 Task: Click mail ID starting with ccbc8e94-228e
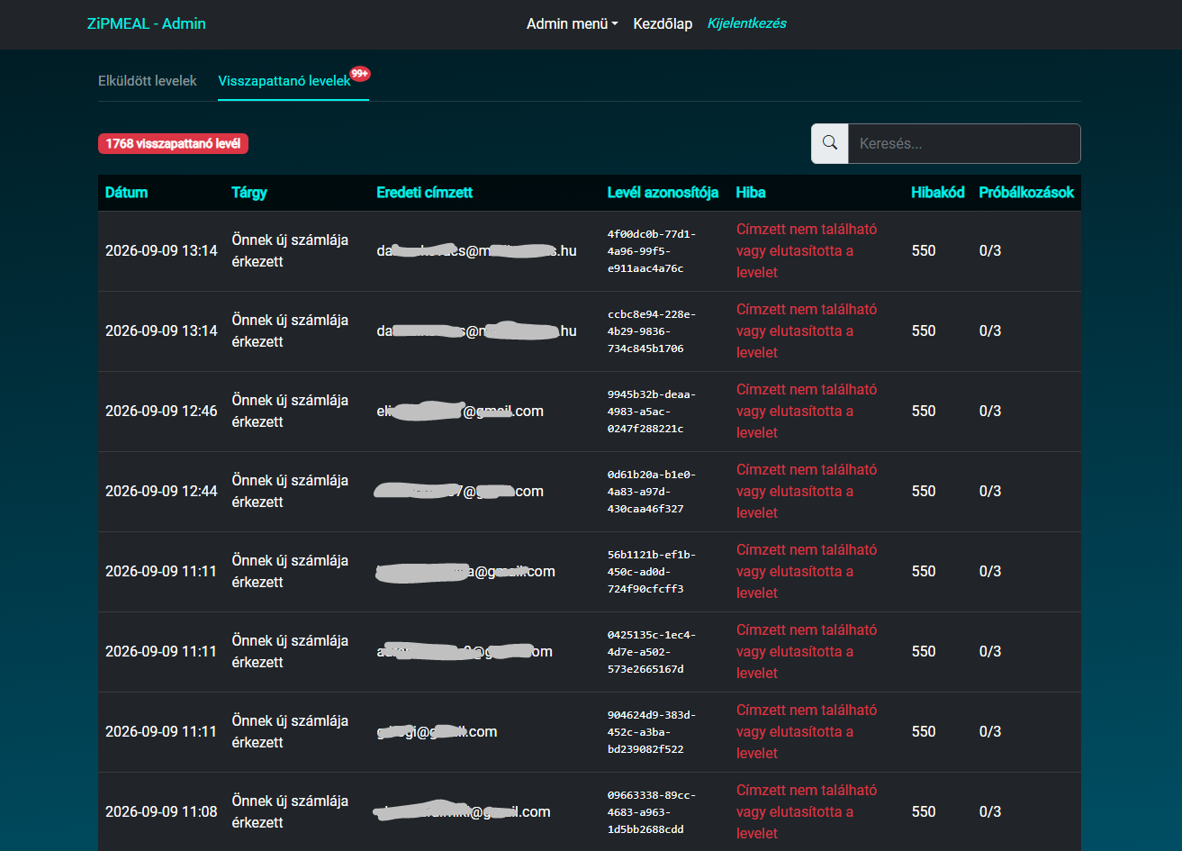tap(652, 331)
